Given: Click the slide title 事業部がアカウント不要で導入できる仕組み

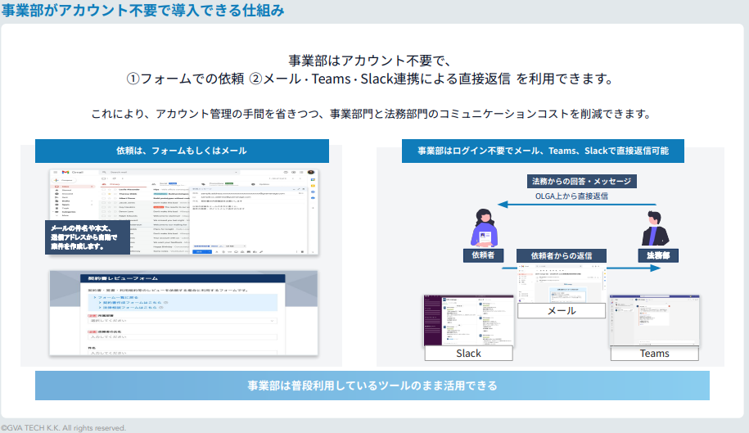Looking at the screenshot, I should tap(142, 10).
